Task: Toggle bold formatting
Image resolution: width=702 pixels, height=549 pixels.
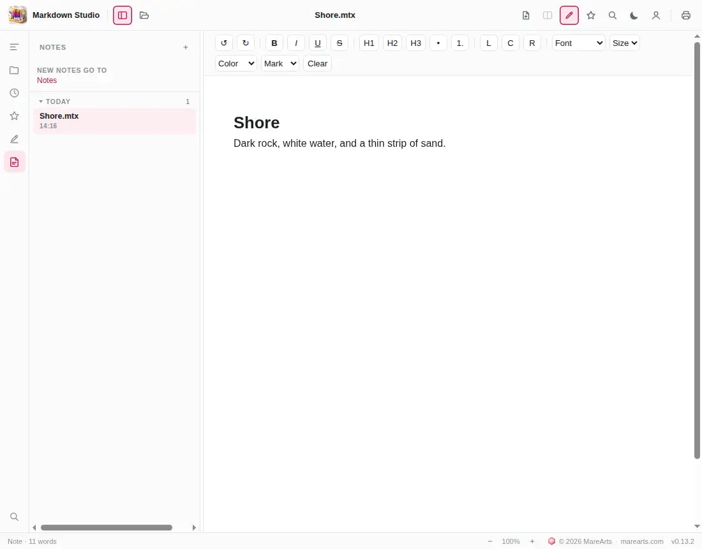Action: [x=274, y=43]
